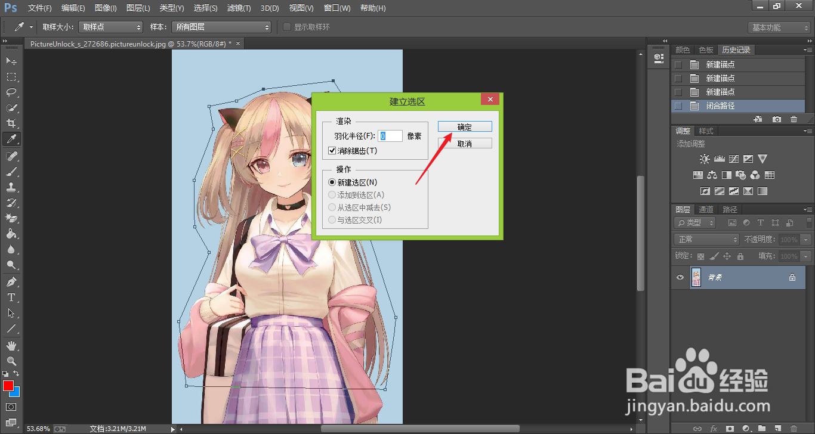The width and height of the screenshot is (815, 434).
Task: Select the Blur tool
Action: 11,249
